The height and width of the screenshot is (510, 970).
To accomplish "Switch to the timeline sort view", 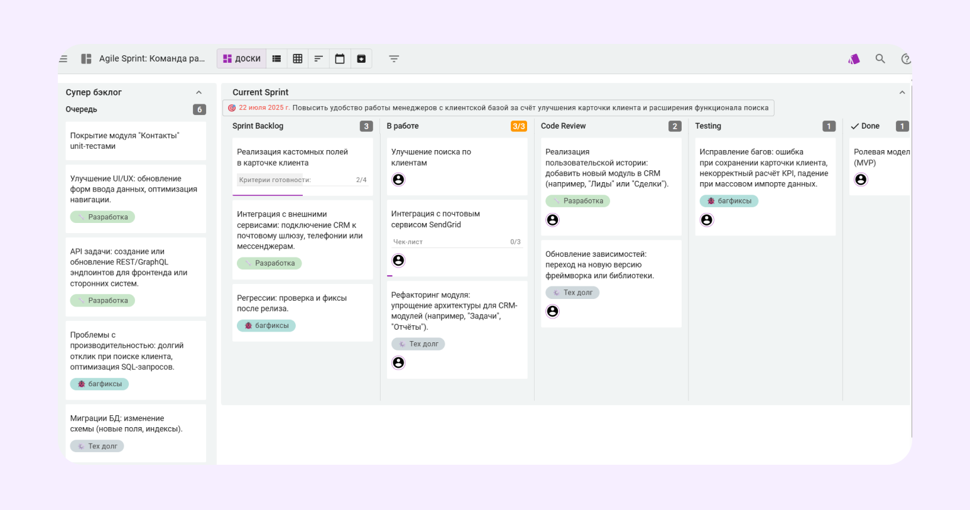I will pyautogui.click(x=319, y=59).
